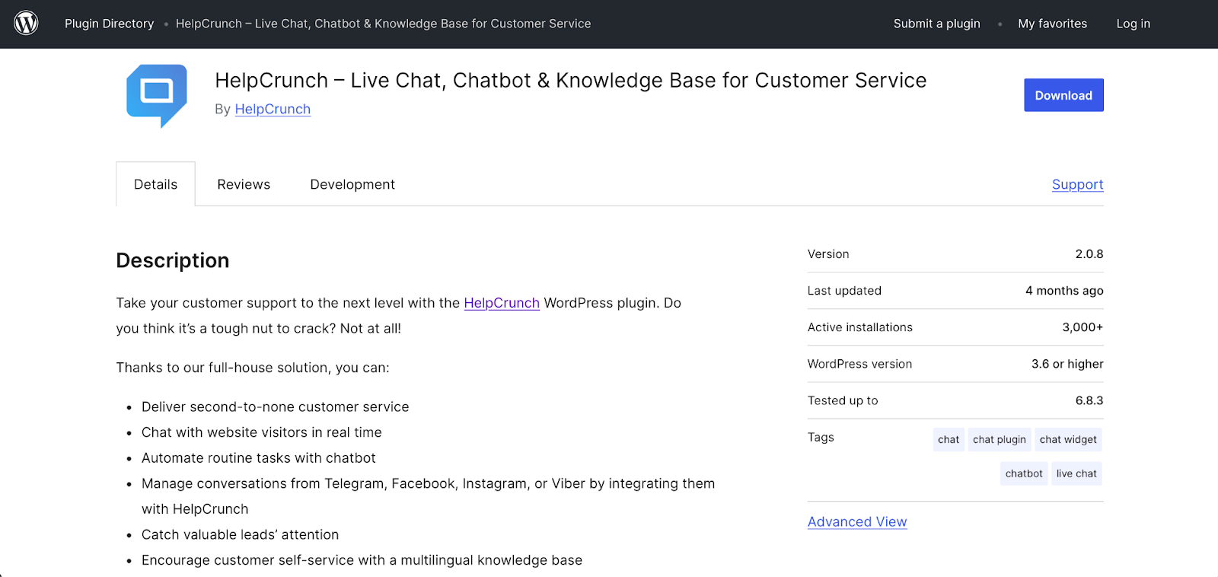Click version value 2.0.8
Screen dimensions: 1218x577
pyautogui.click(x=1089, y=254)
